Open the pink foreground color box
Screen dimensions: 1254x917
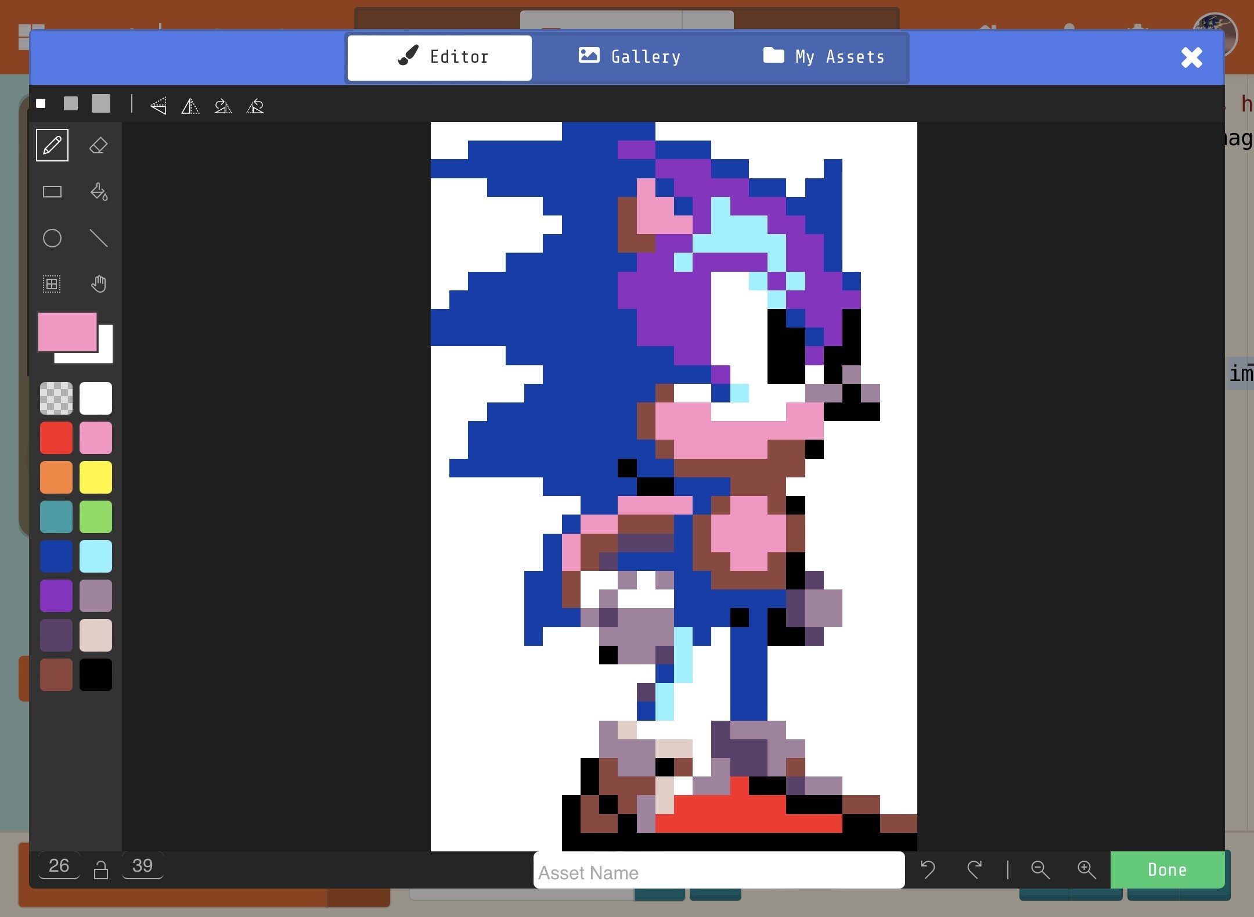point(67,332)
